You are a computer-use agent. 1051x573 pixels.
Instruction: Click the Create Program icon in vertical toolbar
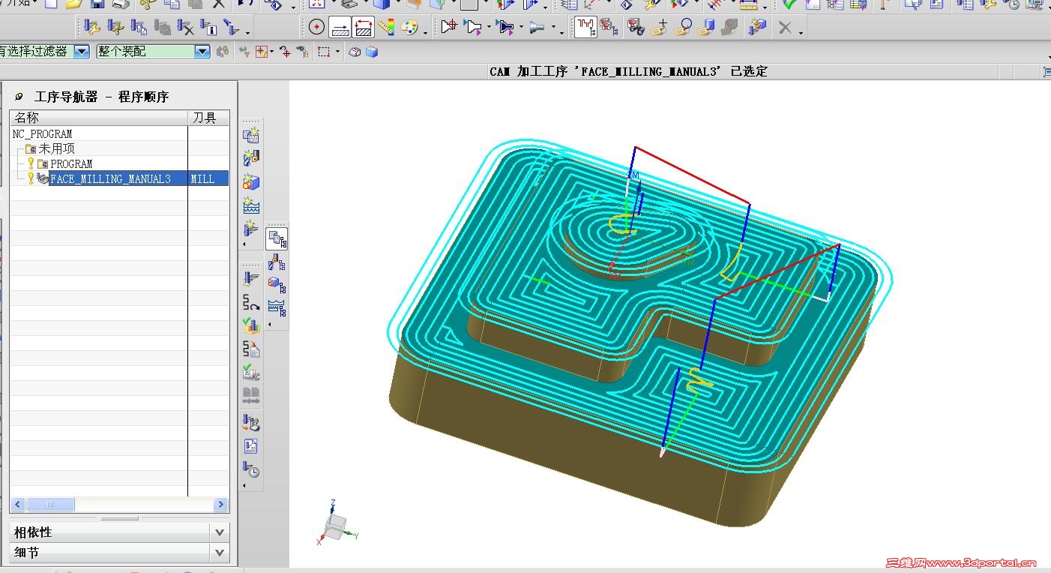click(x=250, y=135)
